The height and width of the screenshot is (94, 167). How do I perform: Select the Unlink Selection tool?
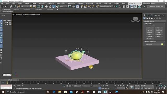point(15,7)
